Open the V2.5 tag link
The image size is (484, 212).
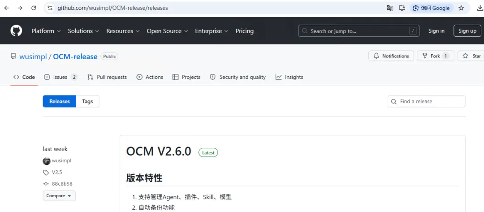click(57, 172)
